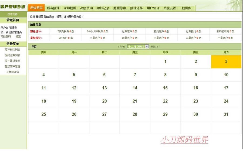243x160 pixels.
Task: Open the 用户管理 (User Management) tab
Action: pos(153,8)
